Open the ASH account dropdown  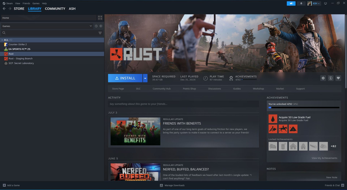[314, 3]
